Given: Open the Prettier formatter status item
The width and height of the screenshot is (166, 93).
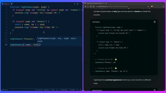Looking at the screenshot, I should (x=72, y=90).
